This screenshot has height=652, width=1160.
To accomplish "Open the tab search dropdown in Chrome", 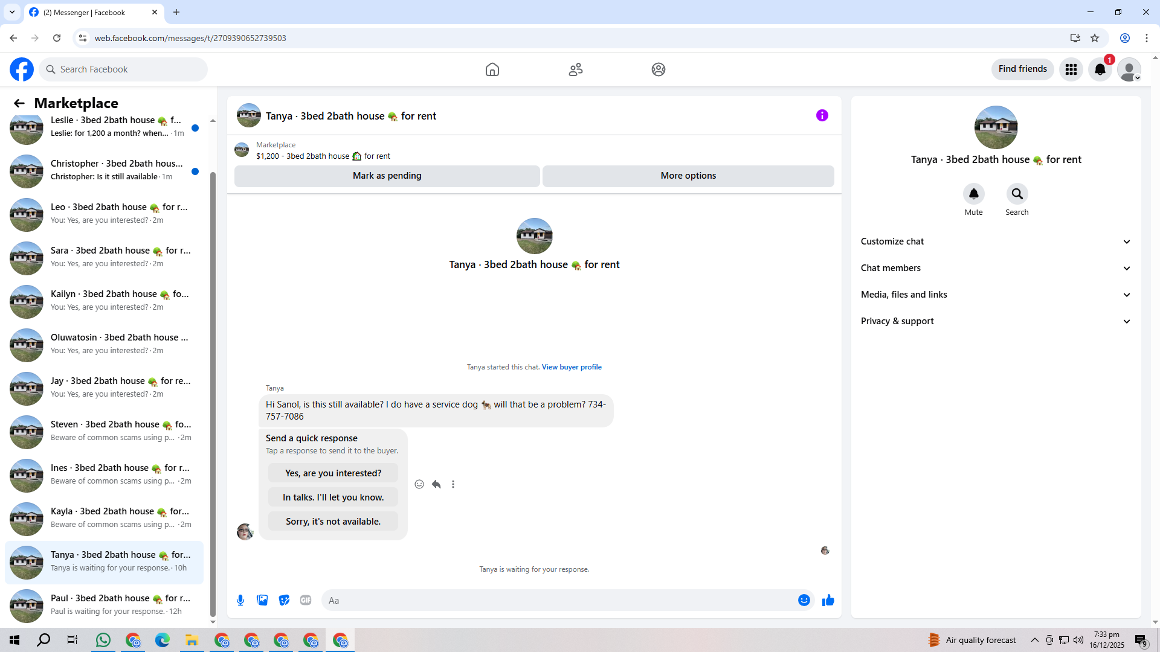I will [x=12, y=12].
